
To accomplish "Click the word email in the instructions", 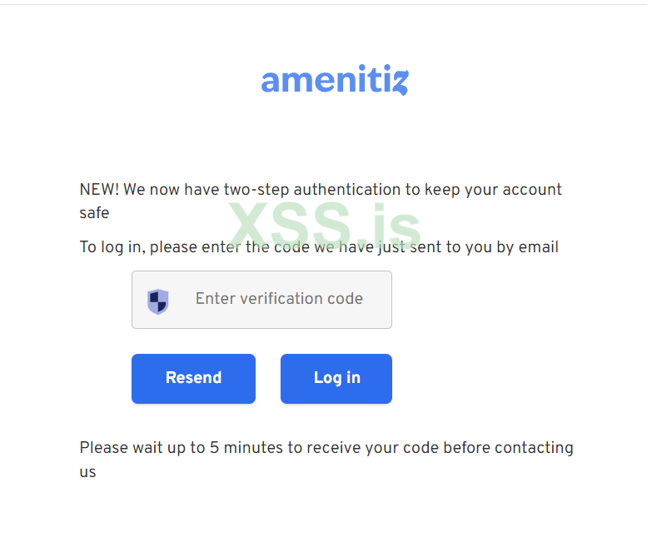I will click(x=539, y=247).
